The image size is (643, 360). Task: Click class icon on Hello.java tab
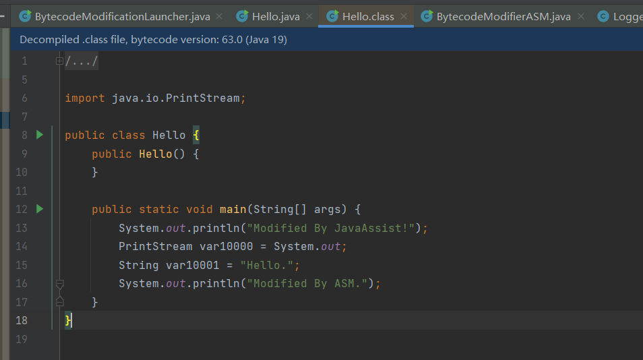242,16
